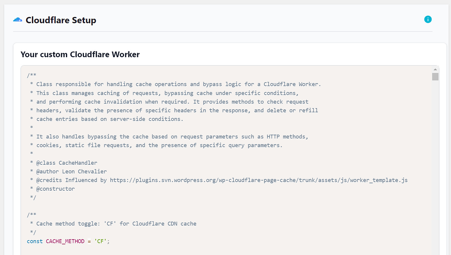The width and height of the screenshot is (451, 255).
Task: Click the info icon beside Cloudflare Setup
Action: click(428, 19)
